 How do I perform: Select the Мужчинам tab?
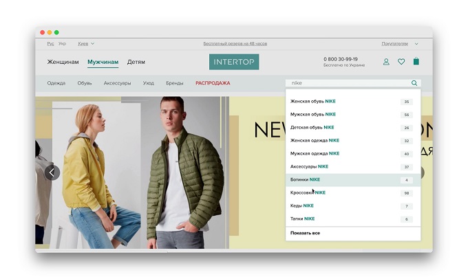tap(103, 62)
